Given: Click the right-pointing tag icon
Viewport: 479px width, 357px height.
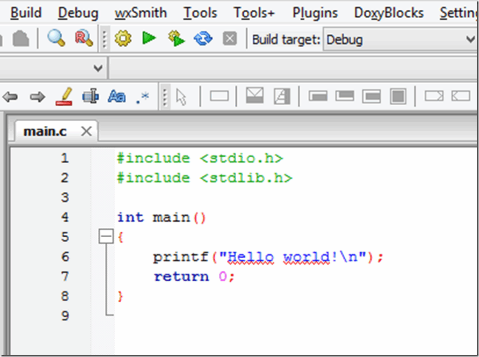Looking at the screenshot, I should [434, 96].
